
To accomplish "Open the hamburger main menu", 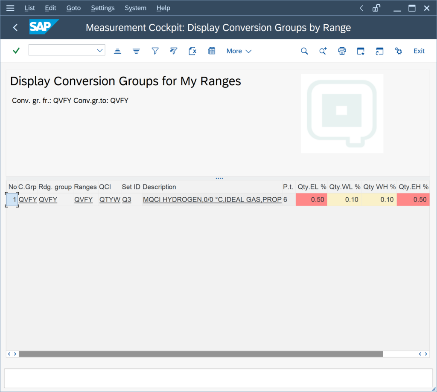I will (10, 8).
